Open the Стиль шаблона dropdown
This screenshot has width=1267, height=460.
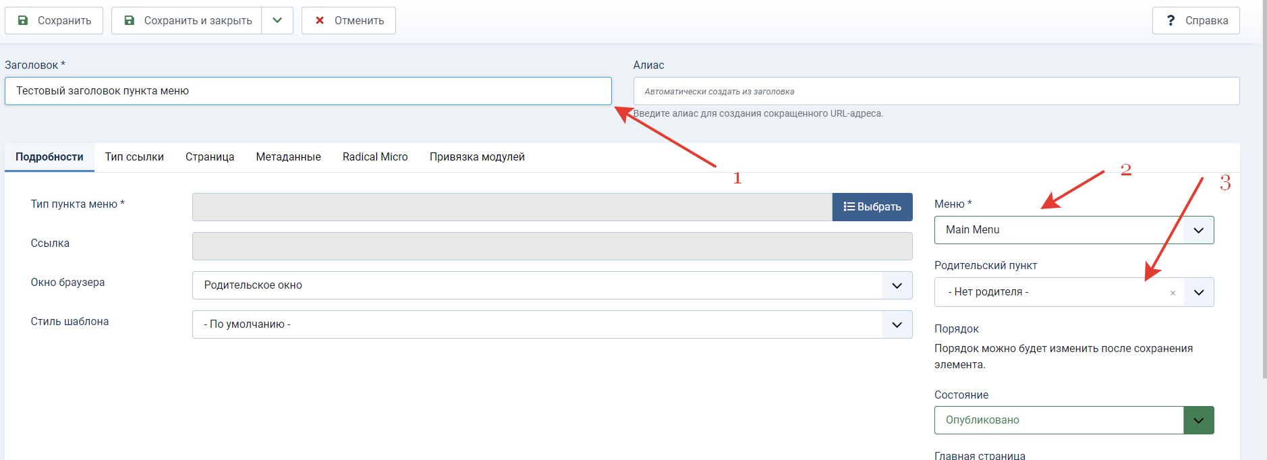[553, 324]
